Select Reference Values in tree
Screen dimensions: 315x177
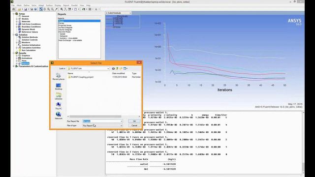pyautogui.click(x=30, y=32)
